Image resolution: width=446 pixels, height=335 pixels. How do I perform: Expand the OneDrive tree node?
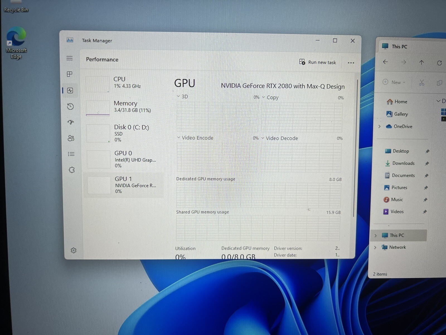click(x=379, y=126)
